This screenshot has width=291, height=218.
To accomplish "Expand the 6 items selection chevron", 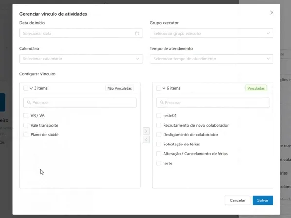I will (164, 88).
